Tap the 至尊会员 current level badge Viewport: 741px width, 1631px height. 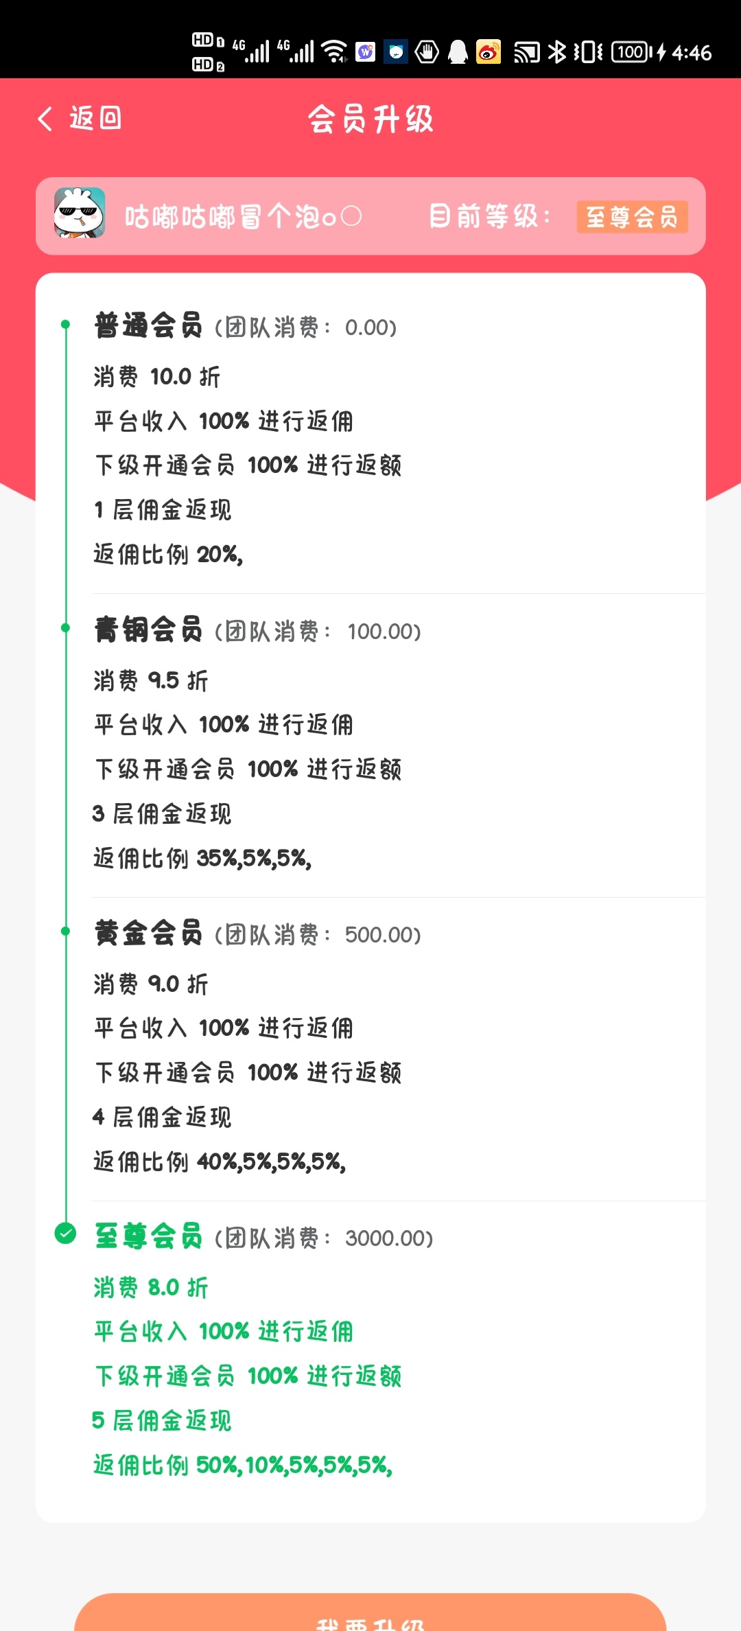632,217
